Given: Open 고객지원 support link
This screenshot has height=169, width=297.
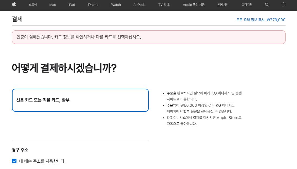Looking at the screenshot, I should click(247, 5).
